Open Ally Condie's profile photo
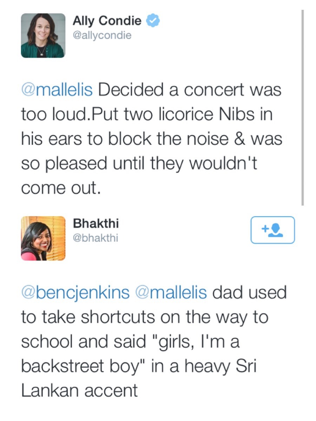The image size is (316, 421). 43,35
